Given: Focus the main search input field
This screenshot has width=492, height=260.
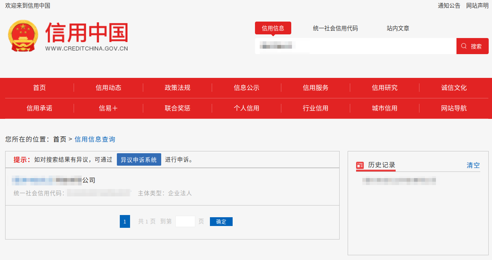Looking at the screenshot, I should [356, 46].
